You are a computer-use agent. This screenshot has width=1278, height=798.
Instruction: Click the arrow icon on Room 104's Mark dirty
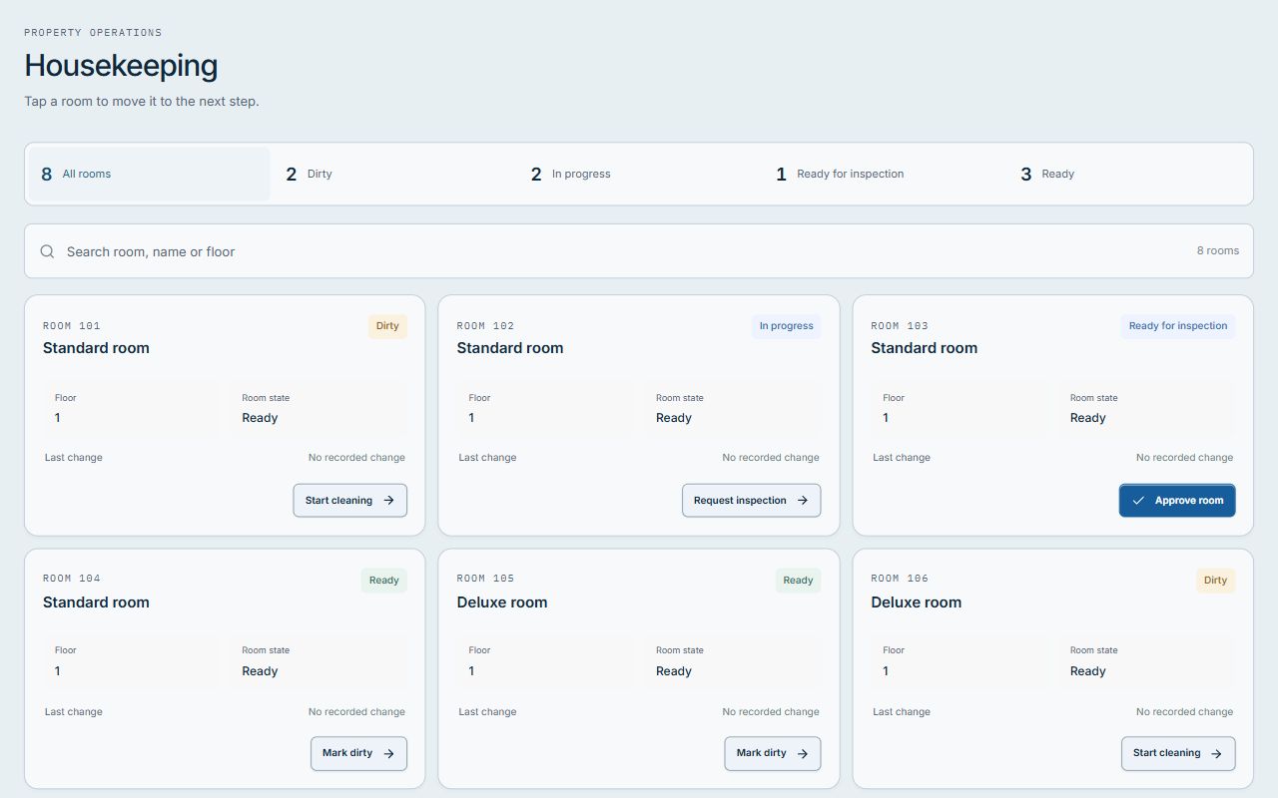(389, 753)
